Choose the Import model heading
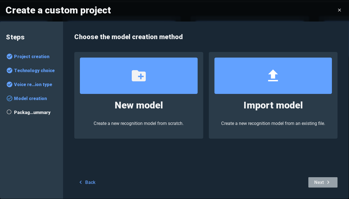 (x=273, y=105)
